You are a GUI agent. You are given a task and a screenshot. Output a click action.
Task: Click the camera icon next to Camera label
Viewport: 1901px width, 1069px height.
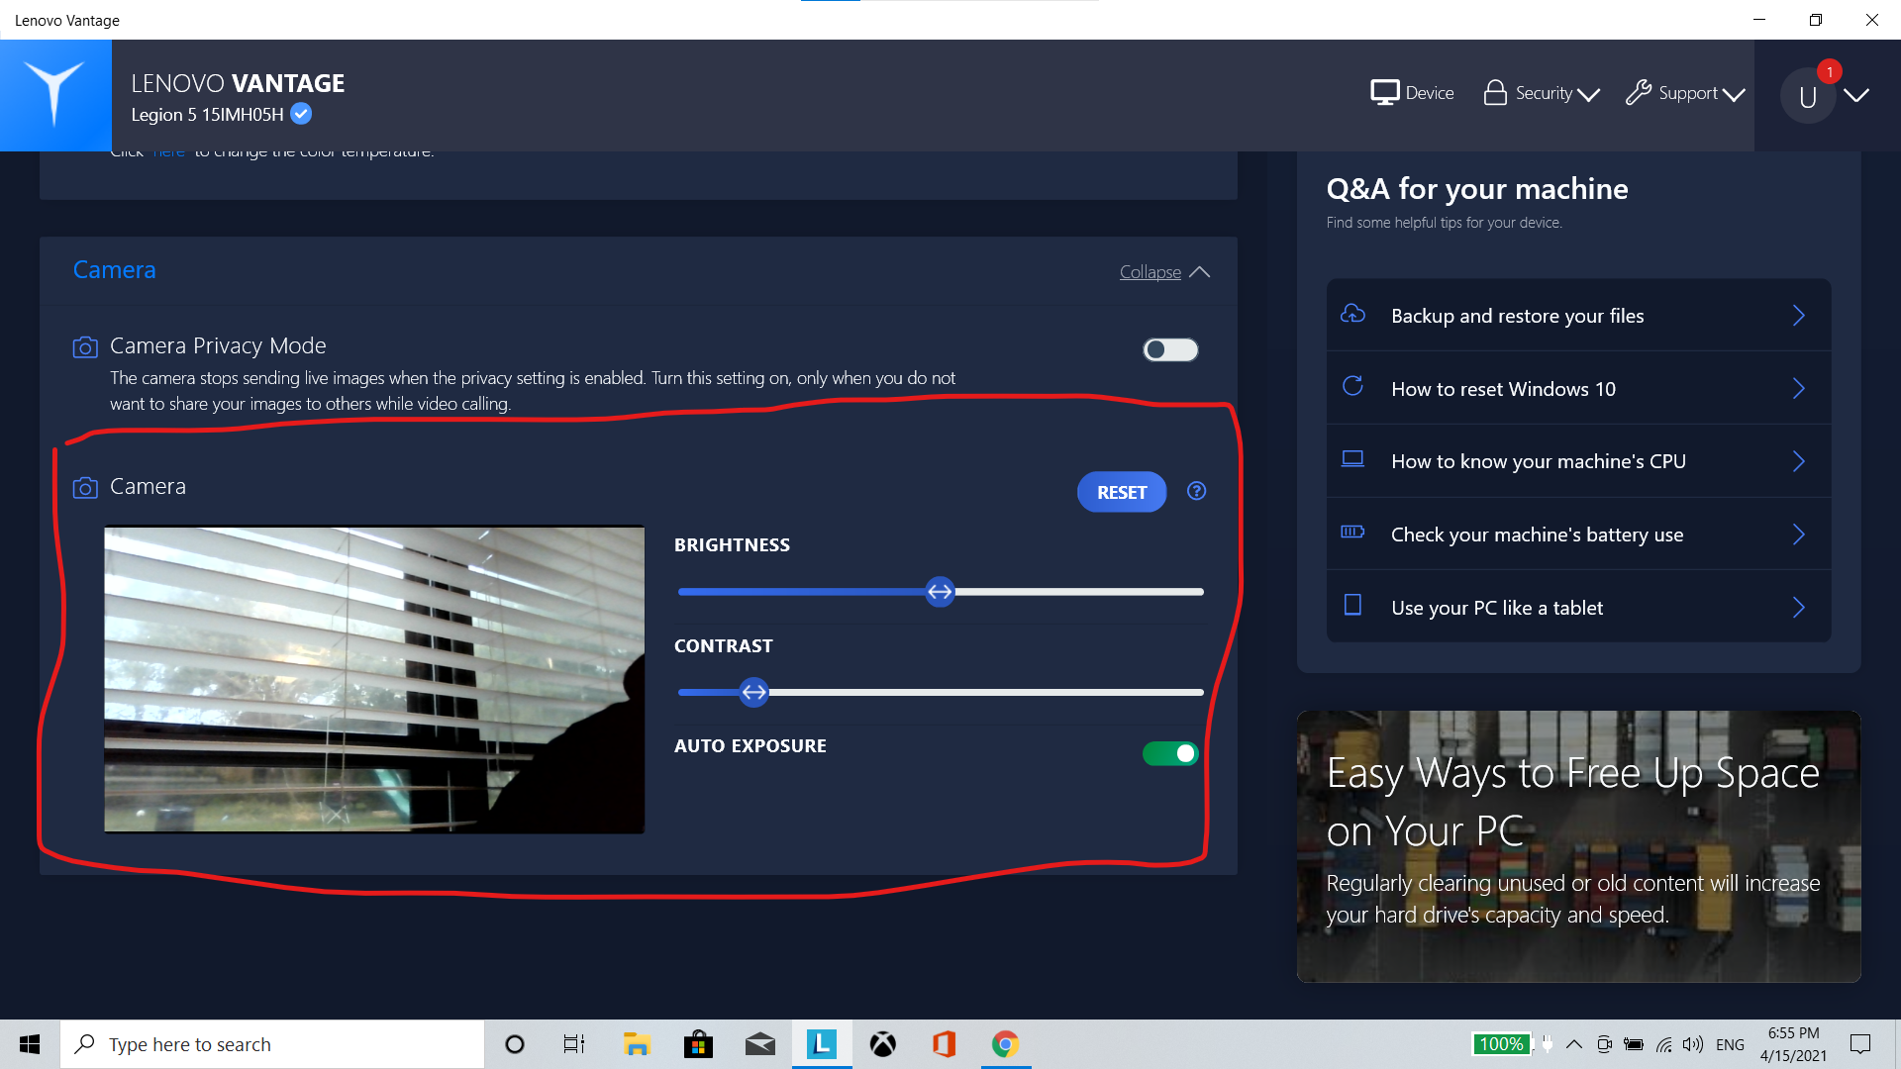pos(85,488)
